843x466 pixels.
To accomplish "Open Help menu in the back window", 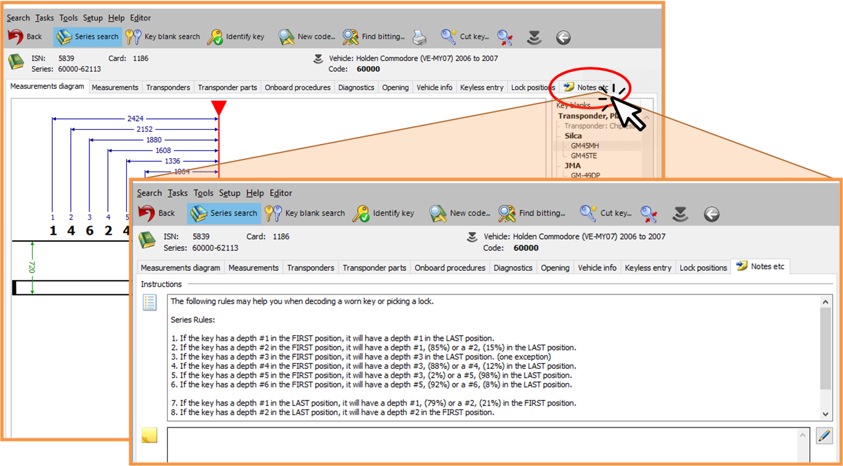I will pos(116,18).
